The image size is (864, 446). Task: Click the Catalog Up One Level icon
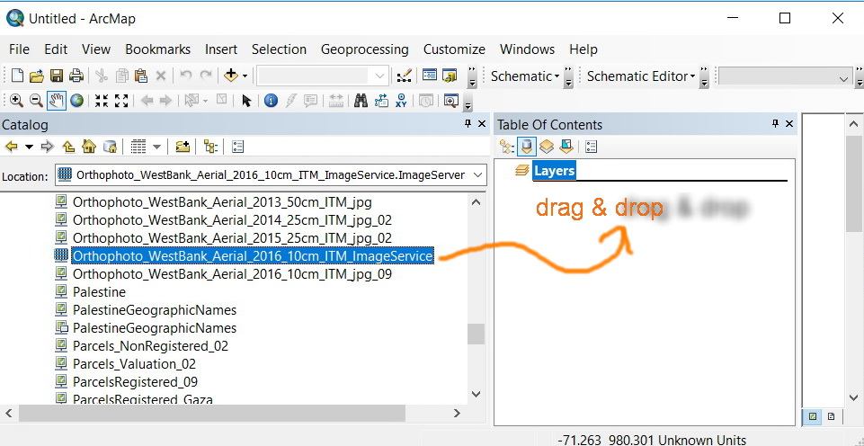(68, 146)
